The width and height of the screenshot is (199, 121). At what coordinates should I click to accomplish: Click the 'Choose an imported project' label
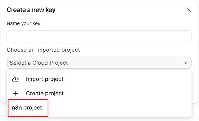(x=43, y=50)
